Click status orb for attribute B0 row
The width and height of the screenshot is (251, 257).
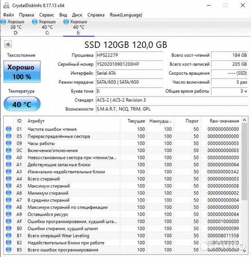[9, 228]
